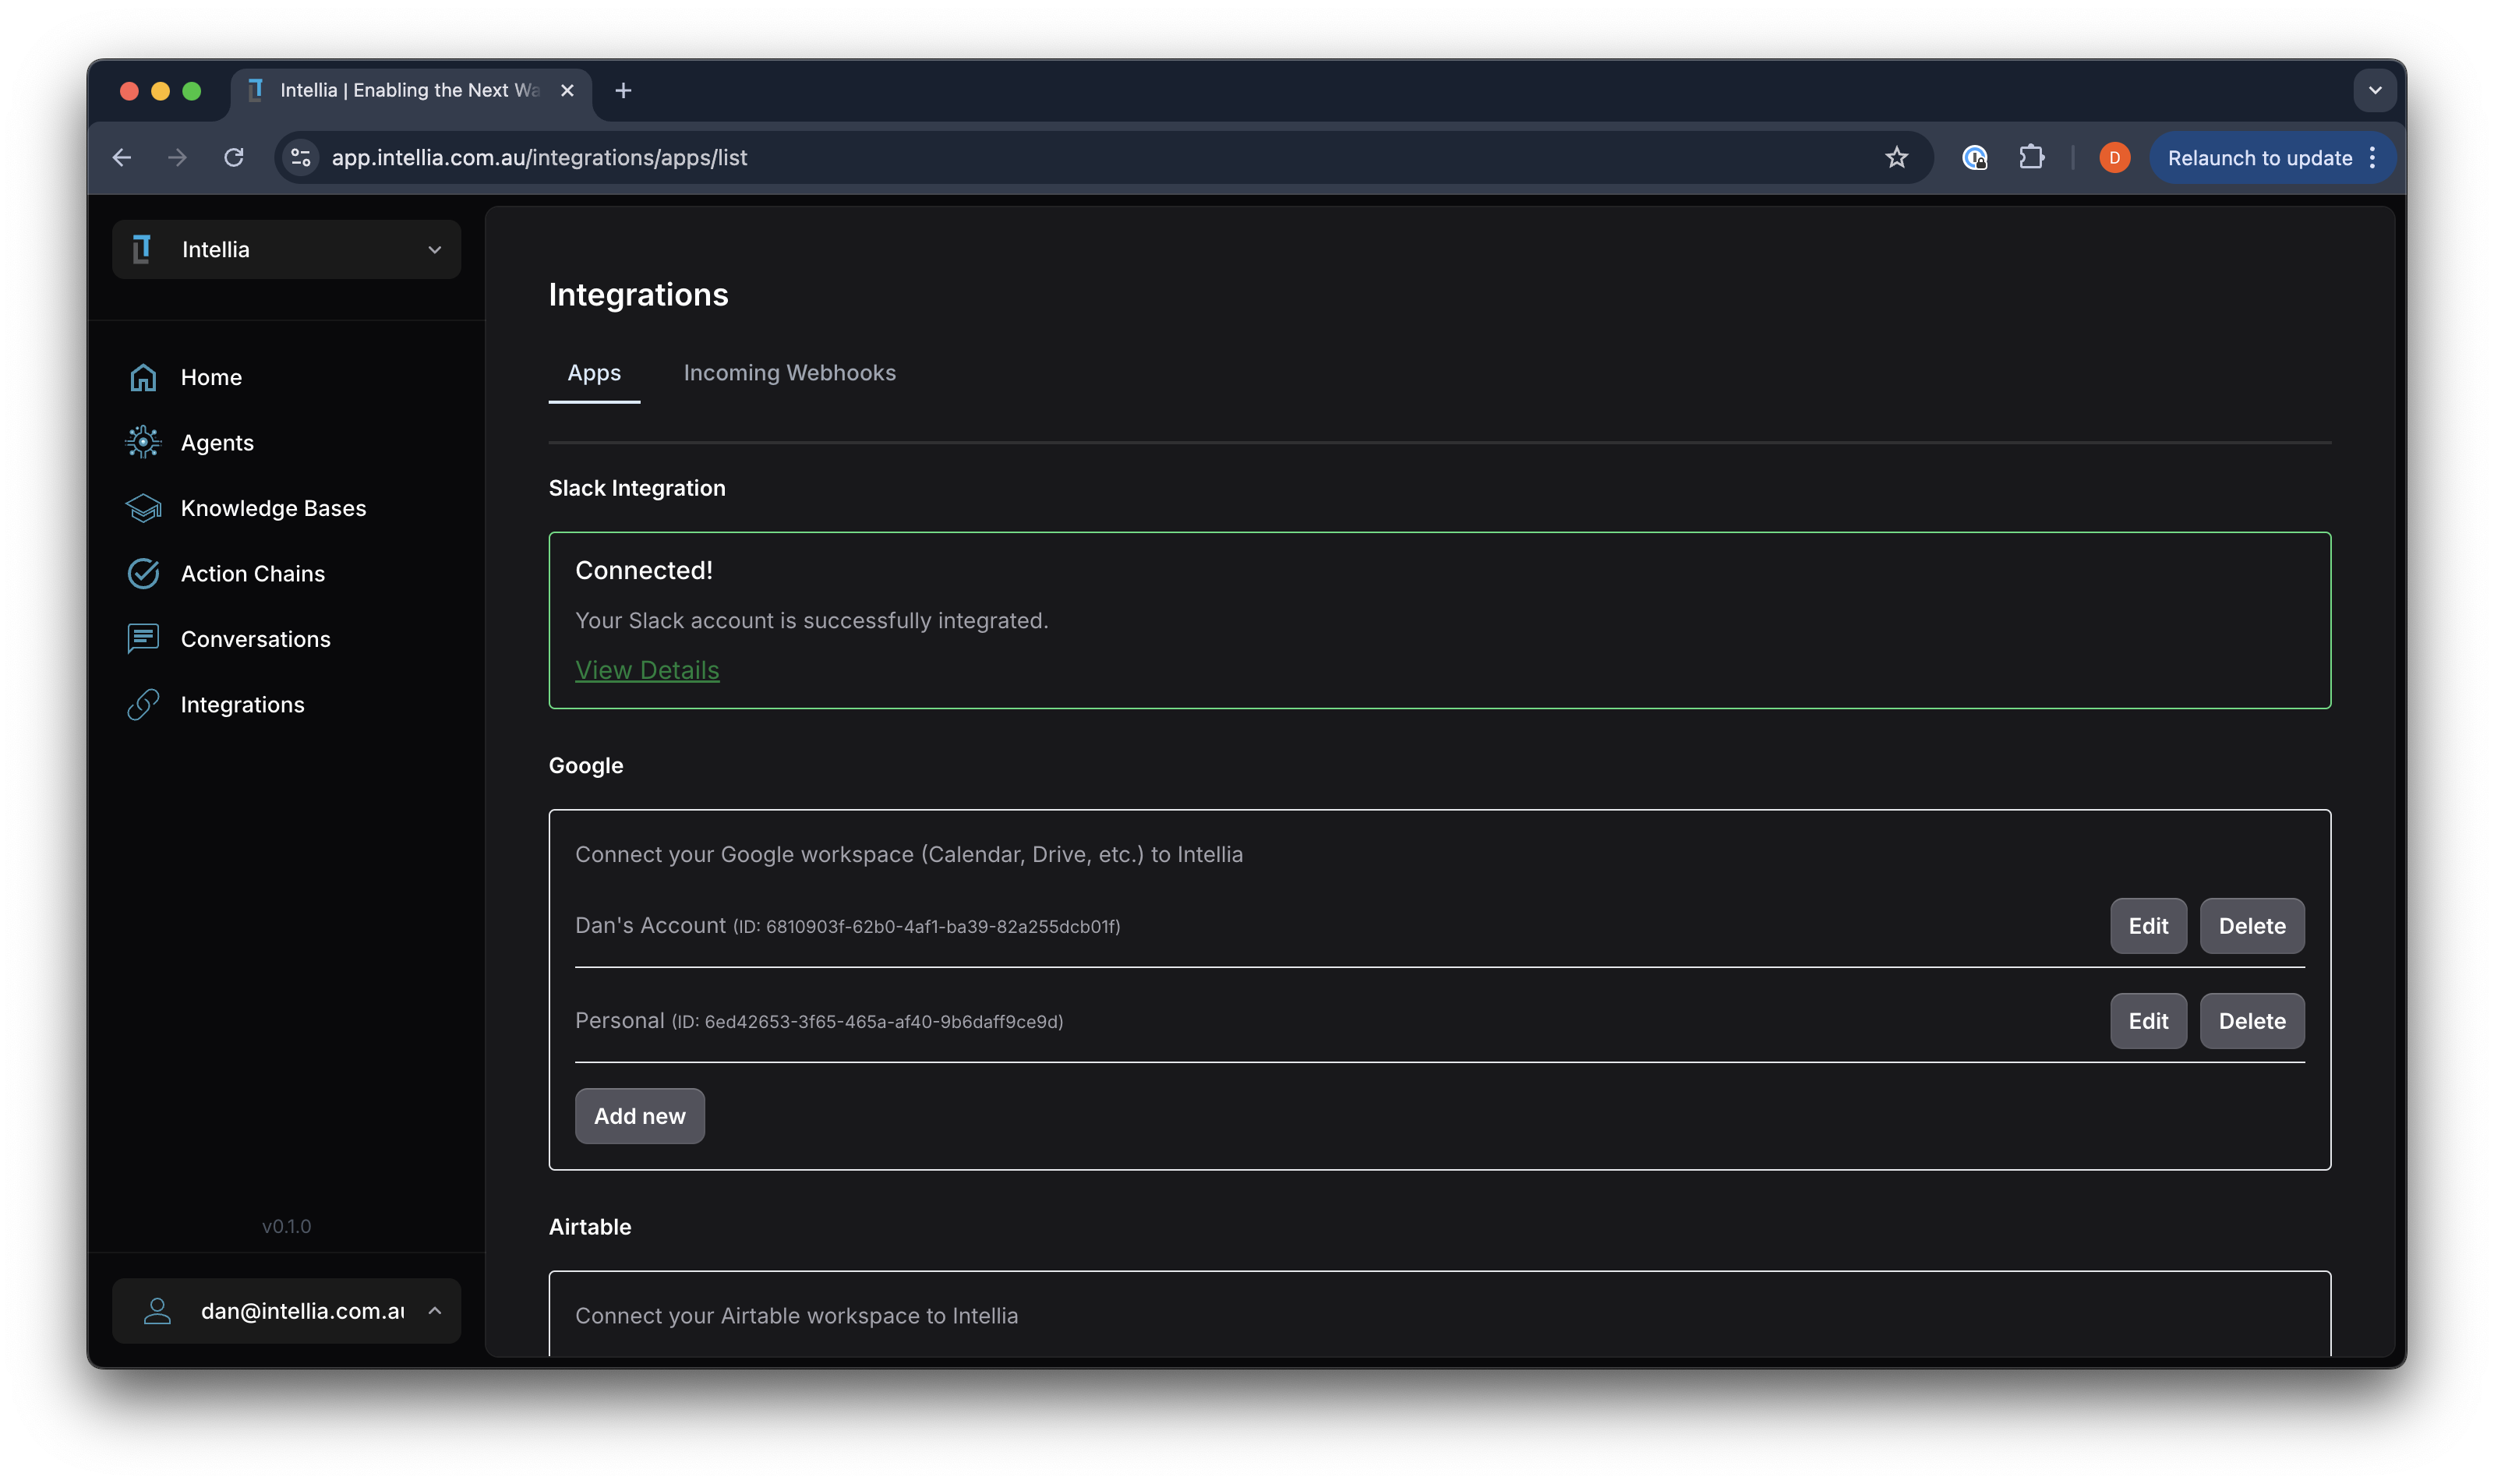The height and width of the screenshot is (1484, 2494).
Task: Click the Intellia logo in workspace selector
Action: click(142, 249)
